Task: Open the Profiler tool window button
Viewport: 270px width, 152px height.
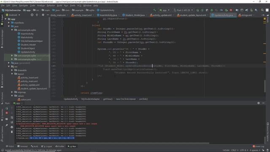Action: click(x=60, y=147)
